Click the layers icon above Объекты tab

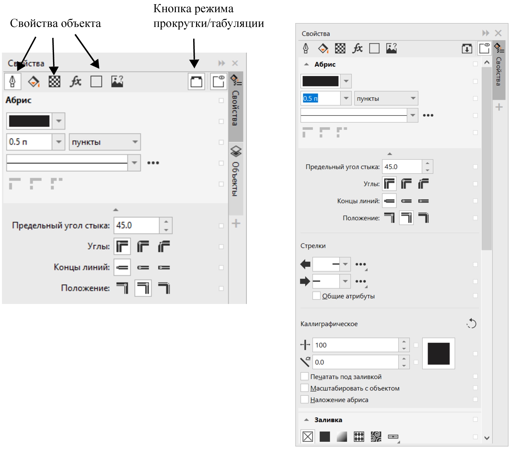tap(236, 151)
